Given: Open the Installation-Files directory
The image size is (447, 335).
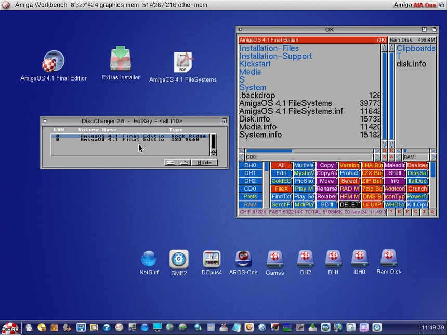Looking at the screenshot, I should (x=269, y=48).
